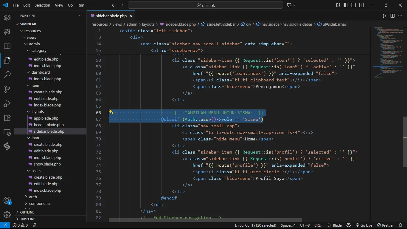Split the editor to the right
The image size is (407, 229).
point(392,16)
